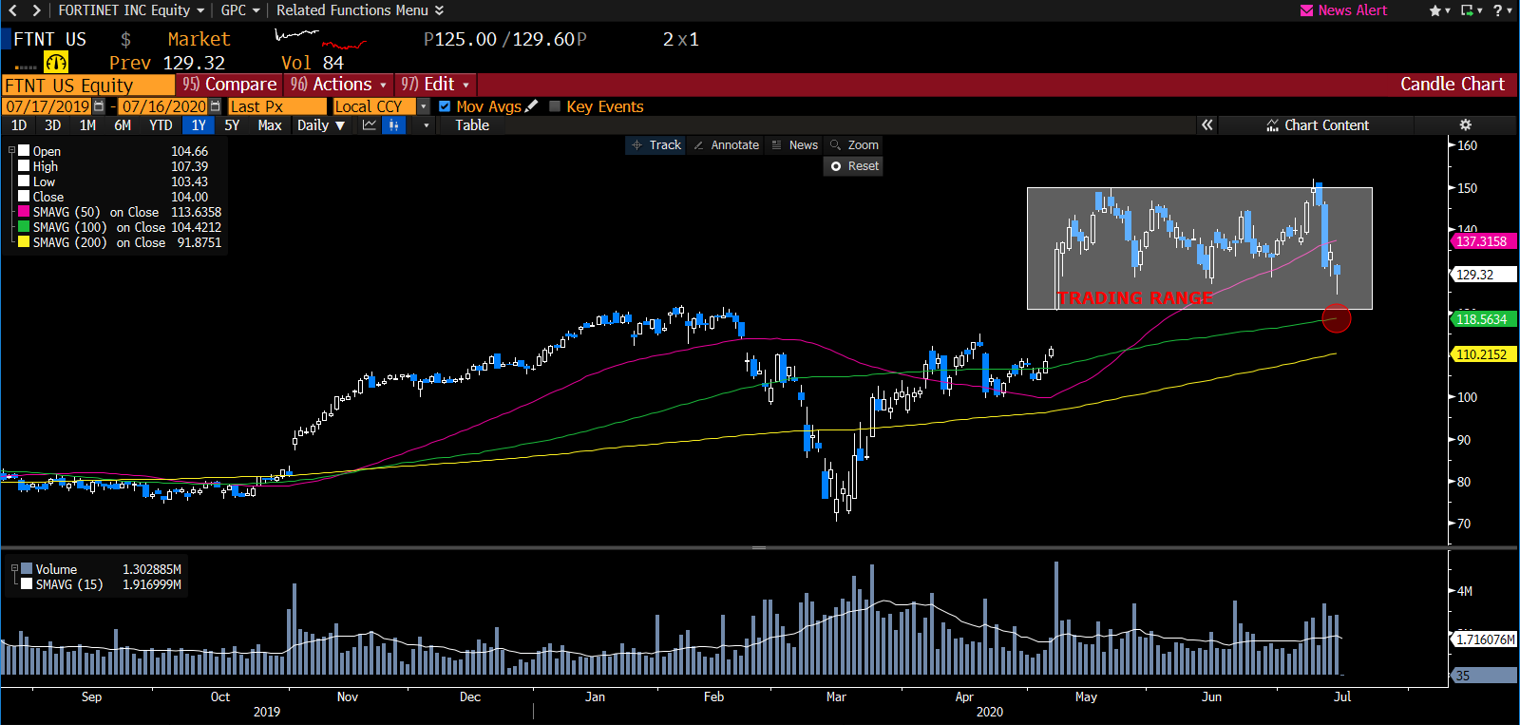This screenshot has height=725, width=1520.
Task: Open the start date calendar picker
Action: click(99, 106)
